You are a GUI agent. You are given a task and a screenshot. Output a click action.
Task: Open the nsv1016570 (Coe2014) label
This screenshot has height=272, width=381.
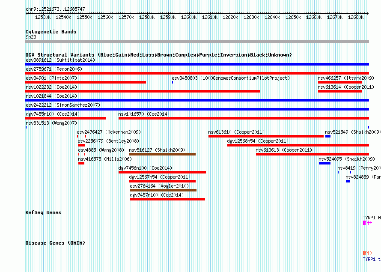click(x=144, y=114)
